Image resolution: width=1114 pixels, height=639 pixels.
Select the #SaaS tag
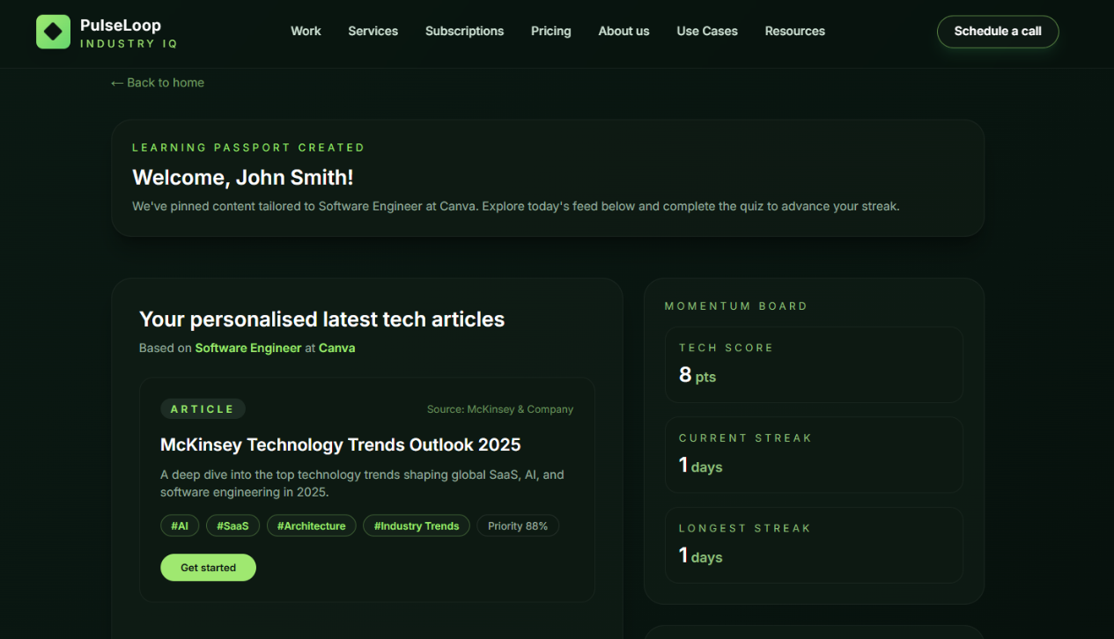pos(232,526)
